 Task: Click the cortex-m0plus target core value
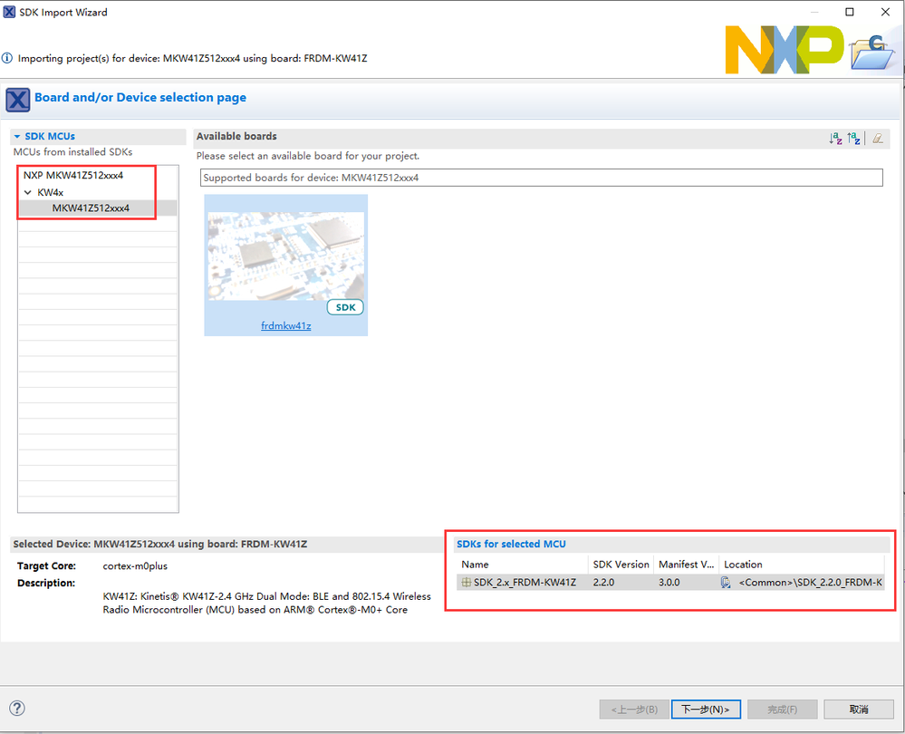click(135, 566)
